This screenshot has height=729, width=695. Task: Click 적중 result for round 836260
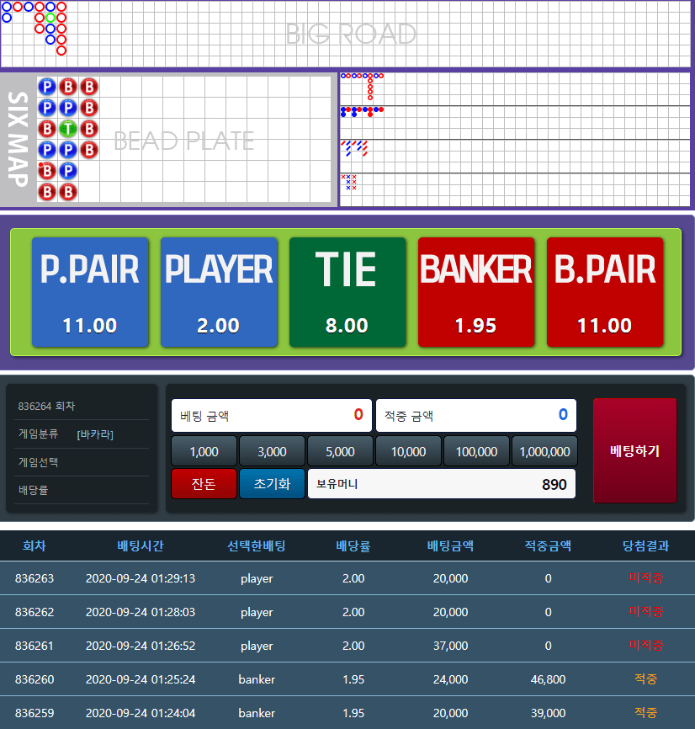click(x=645, y=678)
